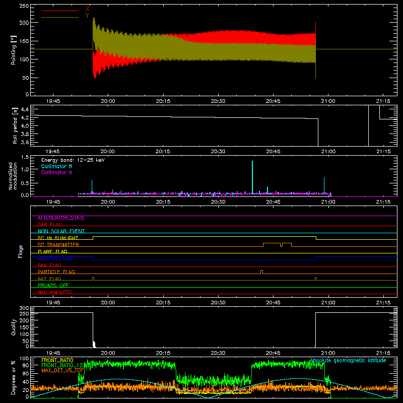Image resolution: width=403 pixels, height=403 pixels.
Task: Click the 'Degrees or %' axis title
Action: coord(14,377)
